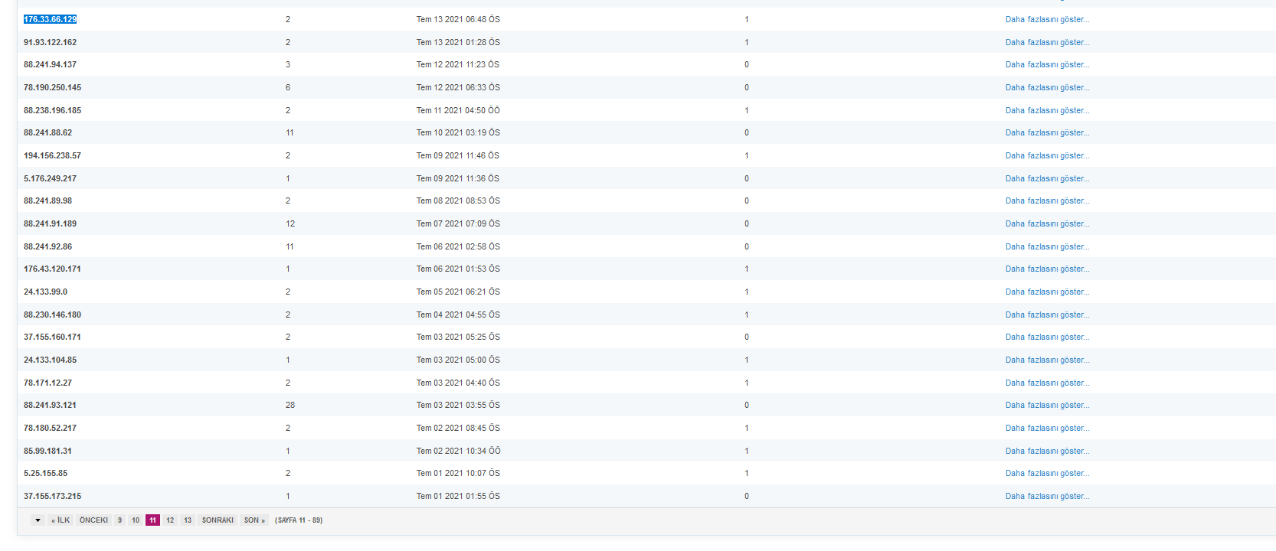Show more for IP 88.230.146.180
The width and height of the screenshot is (1276, 551).
tap(1047, 315)
